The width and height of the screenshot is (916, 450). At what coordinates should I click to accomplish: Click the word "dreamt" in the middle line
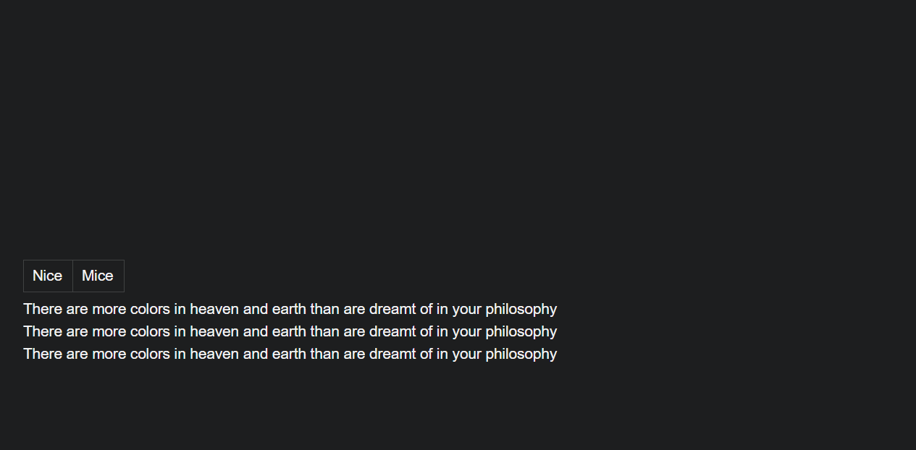pos(392,332)
